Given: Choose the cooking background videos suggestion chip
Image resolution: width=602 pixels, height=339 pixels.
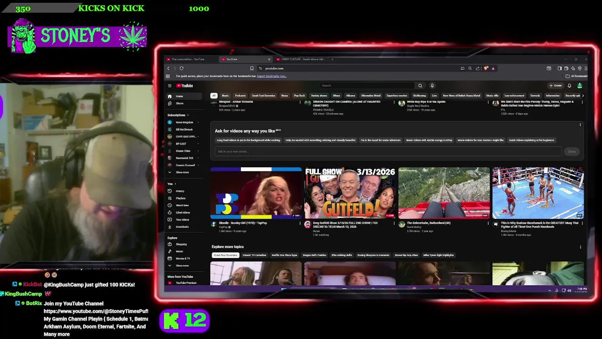Looking at the screenshot, I should (x=248, y=140).
